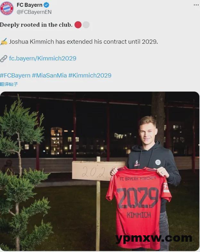Viewport: 200px width, 252px height.
Task: Click the blue verified badge
Action: click(46, 5)
